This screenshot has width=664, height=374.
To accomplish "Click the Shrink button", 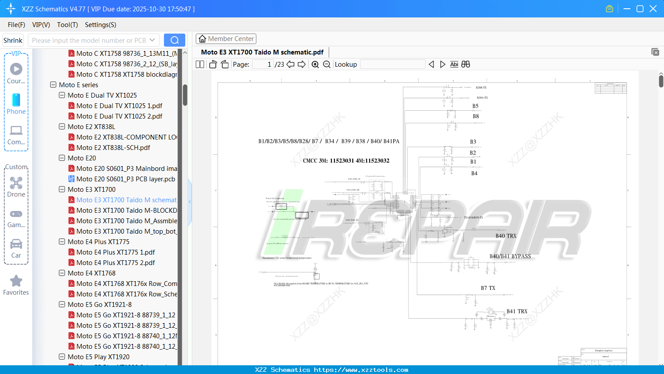I will tap(12, 40).
